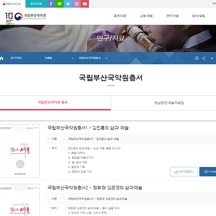Click the line 'Ⅳ. 춤, 삶의 여정'

(77, 162)
